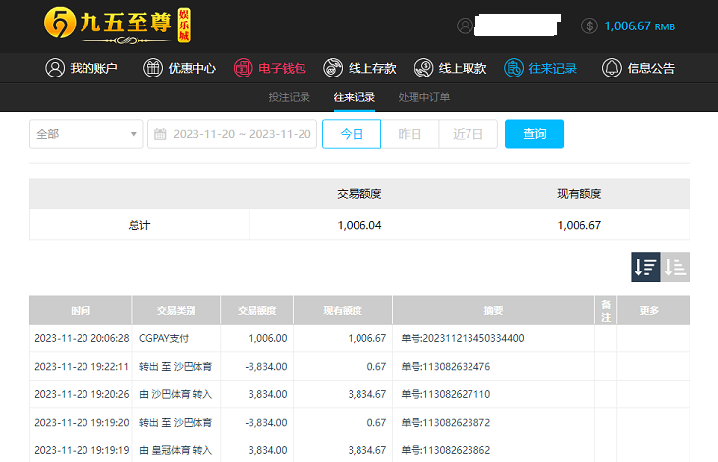Click the dropdown arrow of 全部 selector
718x462 pixels.
(x=134, y=134)
